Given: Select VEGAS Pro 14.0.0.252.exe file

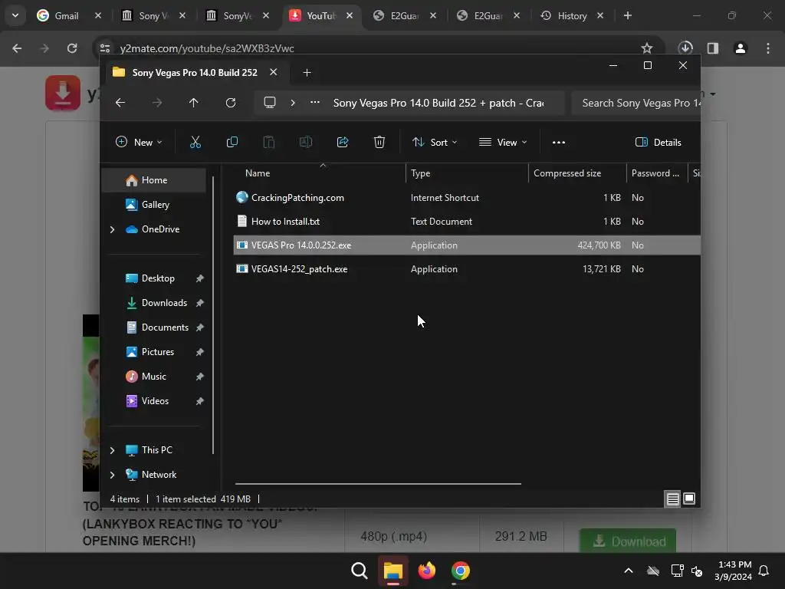Looking at the screenshot, I should click(x=467, y=245).
